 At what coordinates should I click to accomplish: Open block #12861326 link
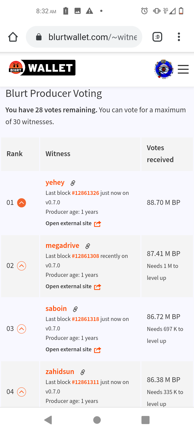pyautogui.click(x=85, y=193)
